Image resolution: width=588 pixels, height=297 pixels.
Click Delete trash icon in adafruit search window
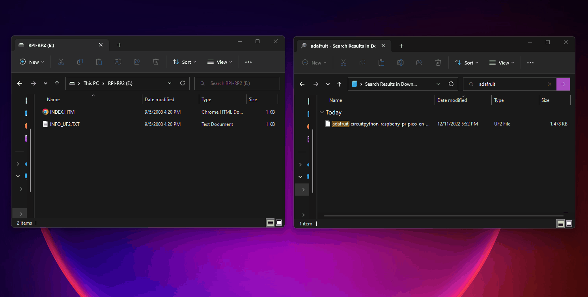438,63
